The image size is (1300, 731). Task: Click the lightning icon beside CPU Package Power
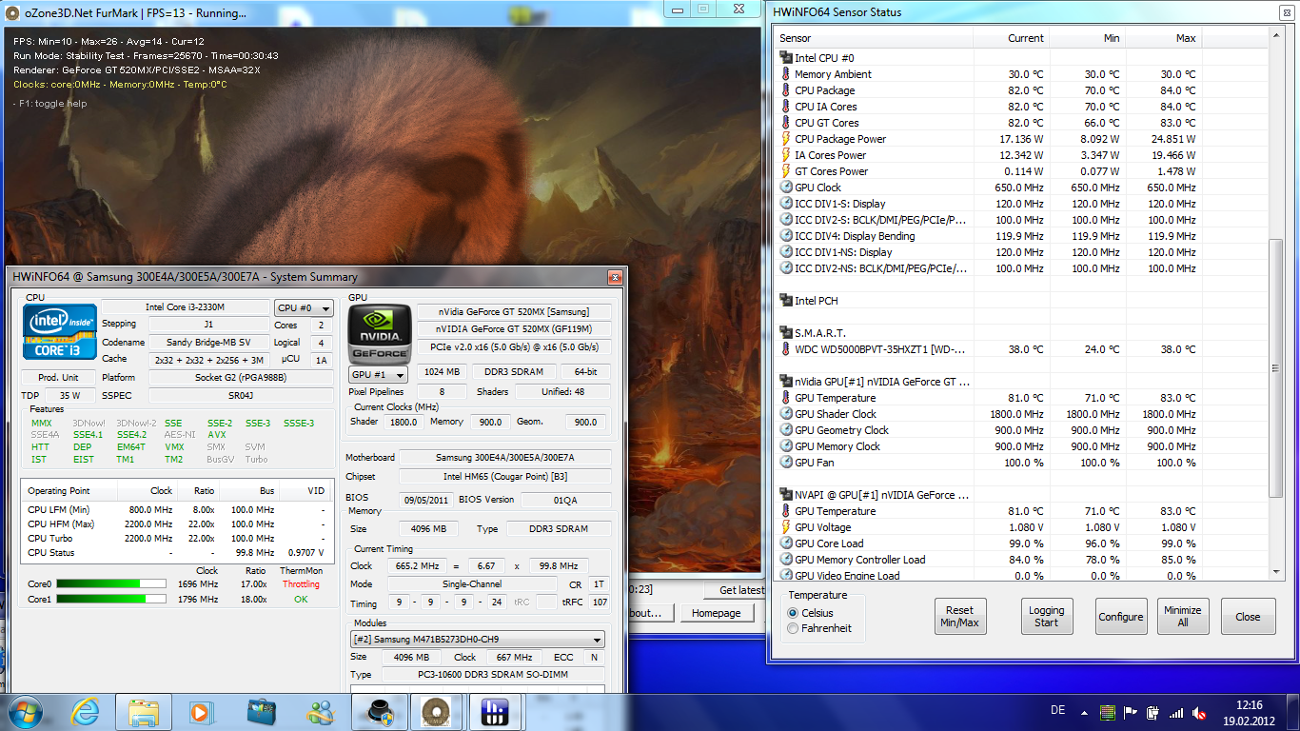[x=786, y=139]
